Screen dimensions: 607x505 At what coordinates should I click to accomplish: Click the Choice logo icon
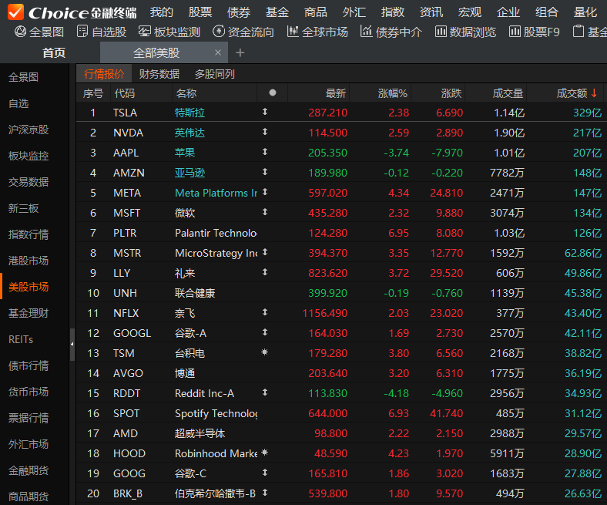[16, 12]
